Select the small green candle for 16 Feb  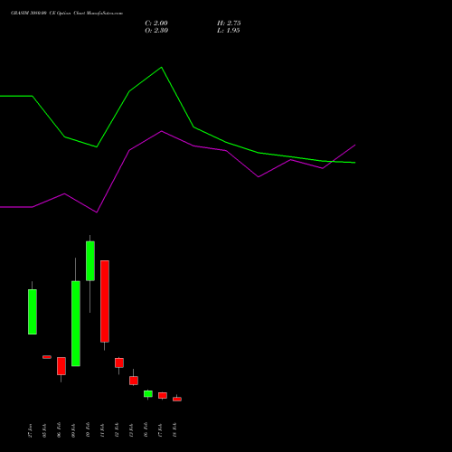[x=148, y=394]
